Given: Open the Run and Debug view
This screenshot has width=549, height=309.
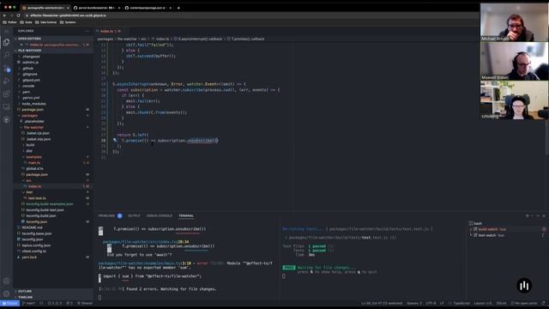Looking at the screenshot, I should [x=6, y=81].
